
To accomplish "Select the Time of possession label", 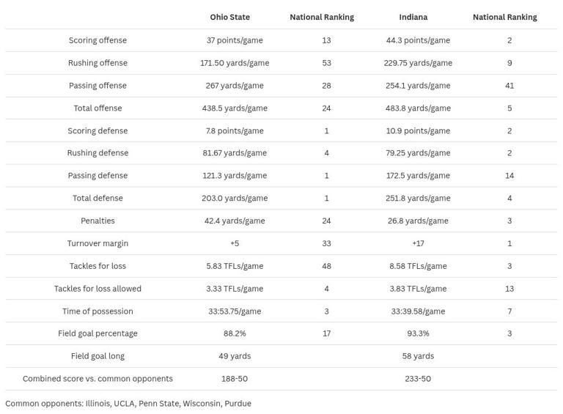I will pos(97,311).
